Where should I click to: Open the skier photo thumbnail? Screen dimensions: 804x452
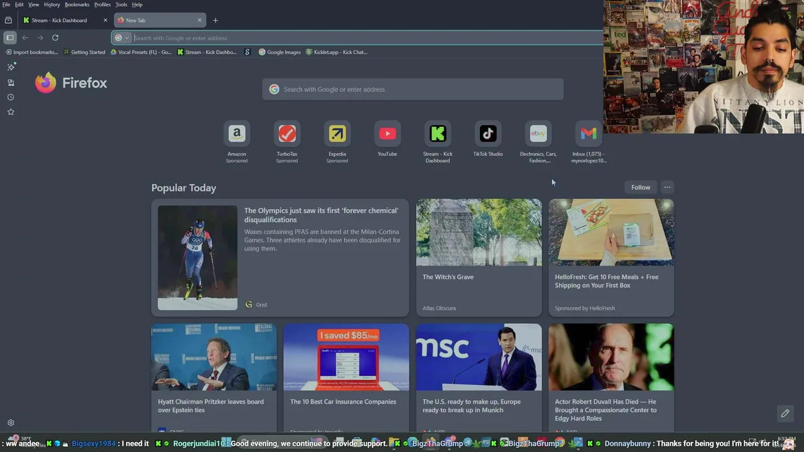coord(198,257)
